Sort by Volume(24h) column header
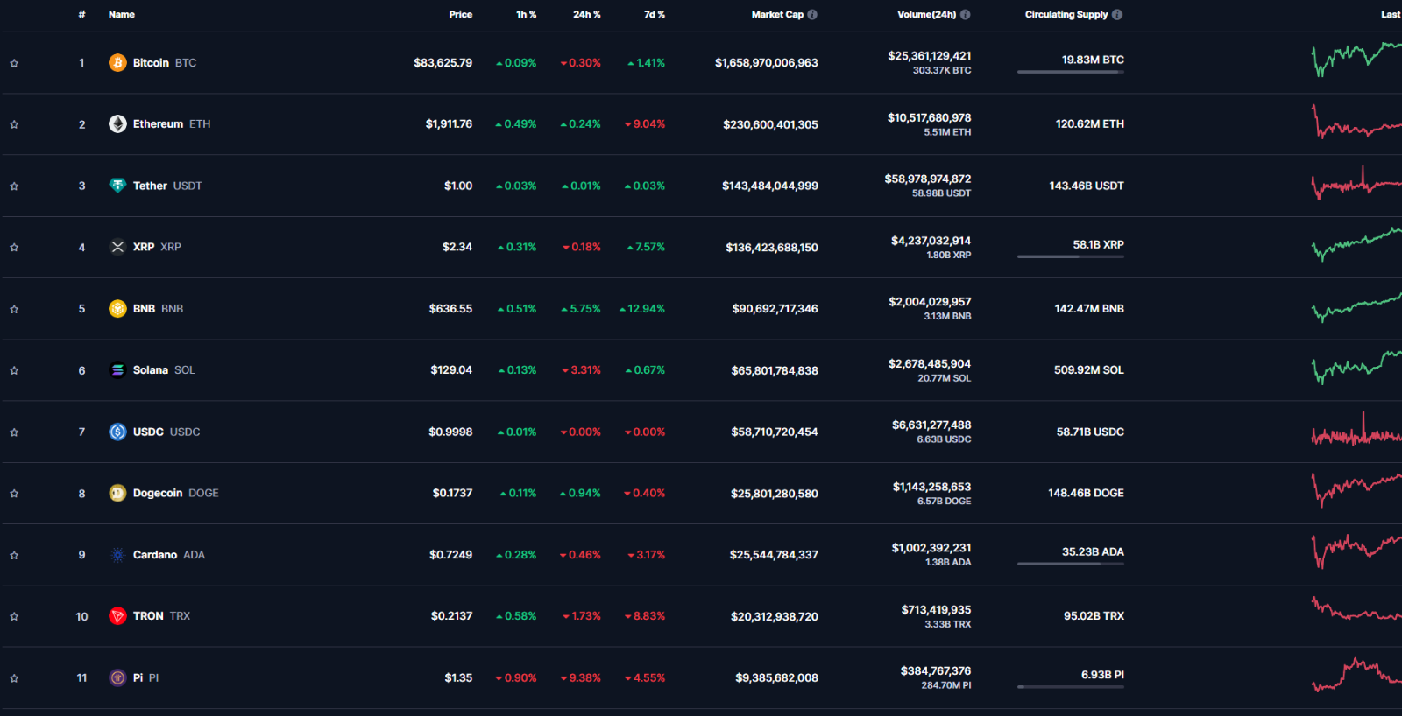This screenshot has width=1402, height=716. point(927,15)
